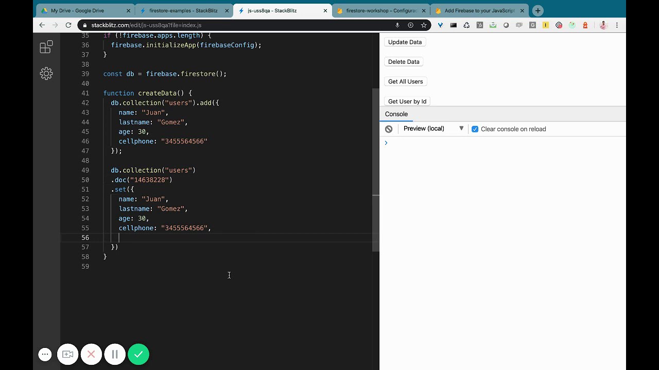Close the firestore-workshop tab
The image size is (659, 370).
pos(424,11)
